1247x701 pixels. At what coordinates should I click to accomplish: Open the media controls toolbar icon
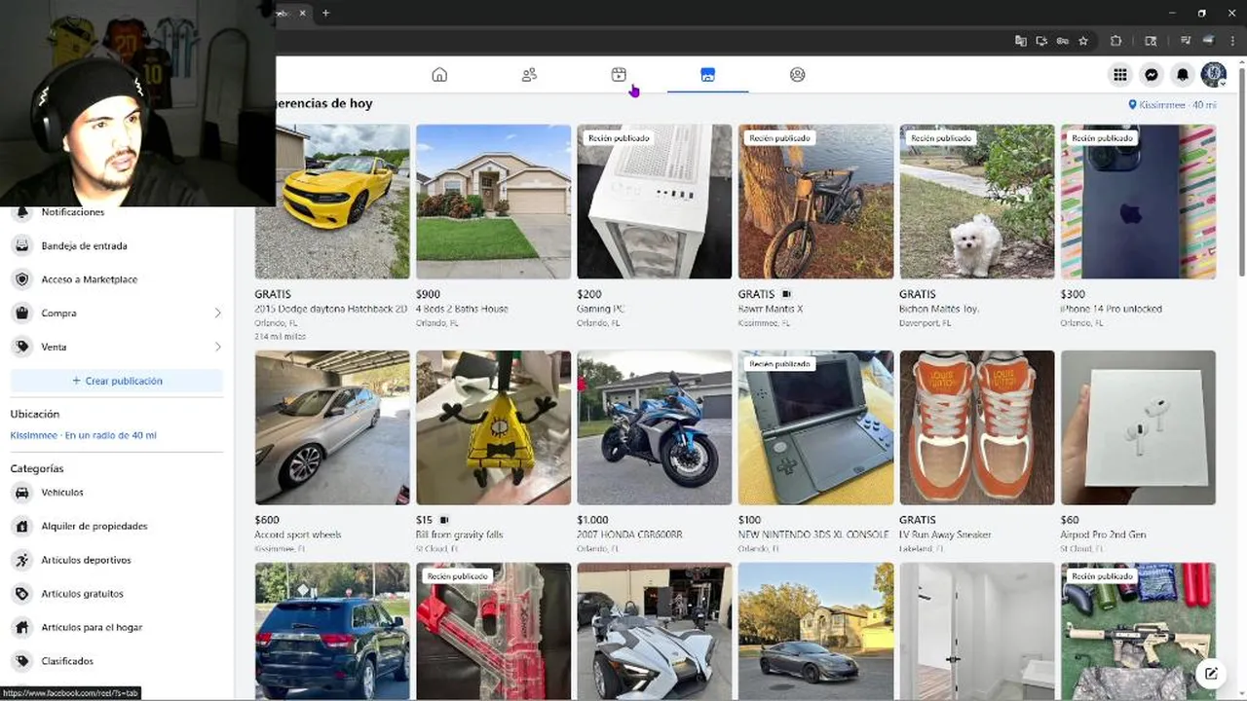pyautogui.click(x=1186, y=41)
